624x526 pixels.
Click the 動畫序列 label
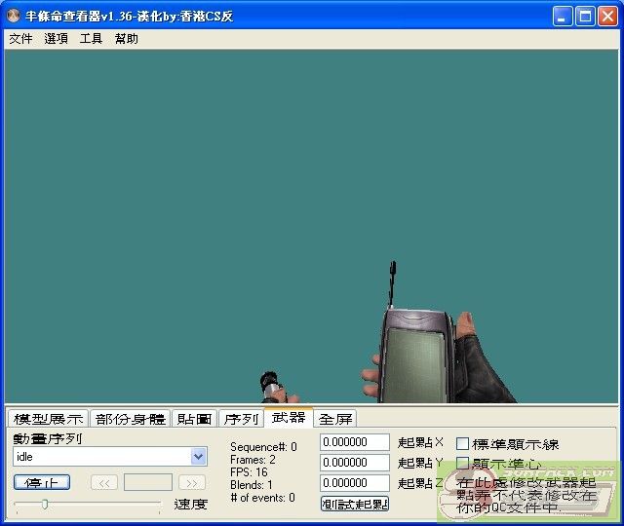(48, 438)
